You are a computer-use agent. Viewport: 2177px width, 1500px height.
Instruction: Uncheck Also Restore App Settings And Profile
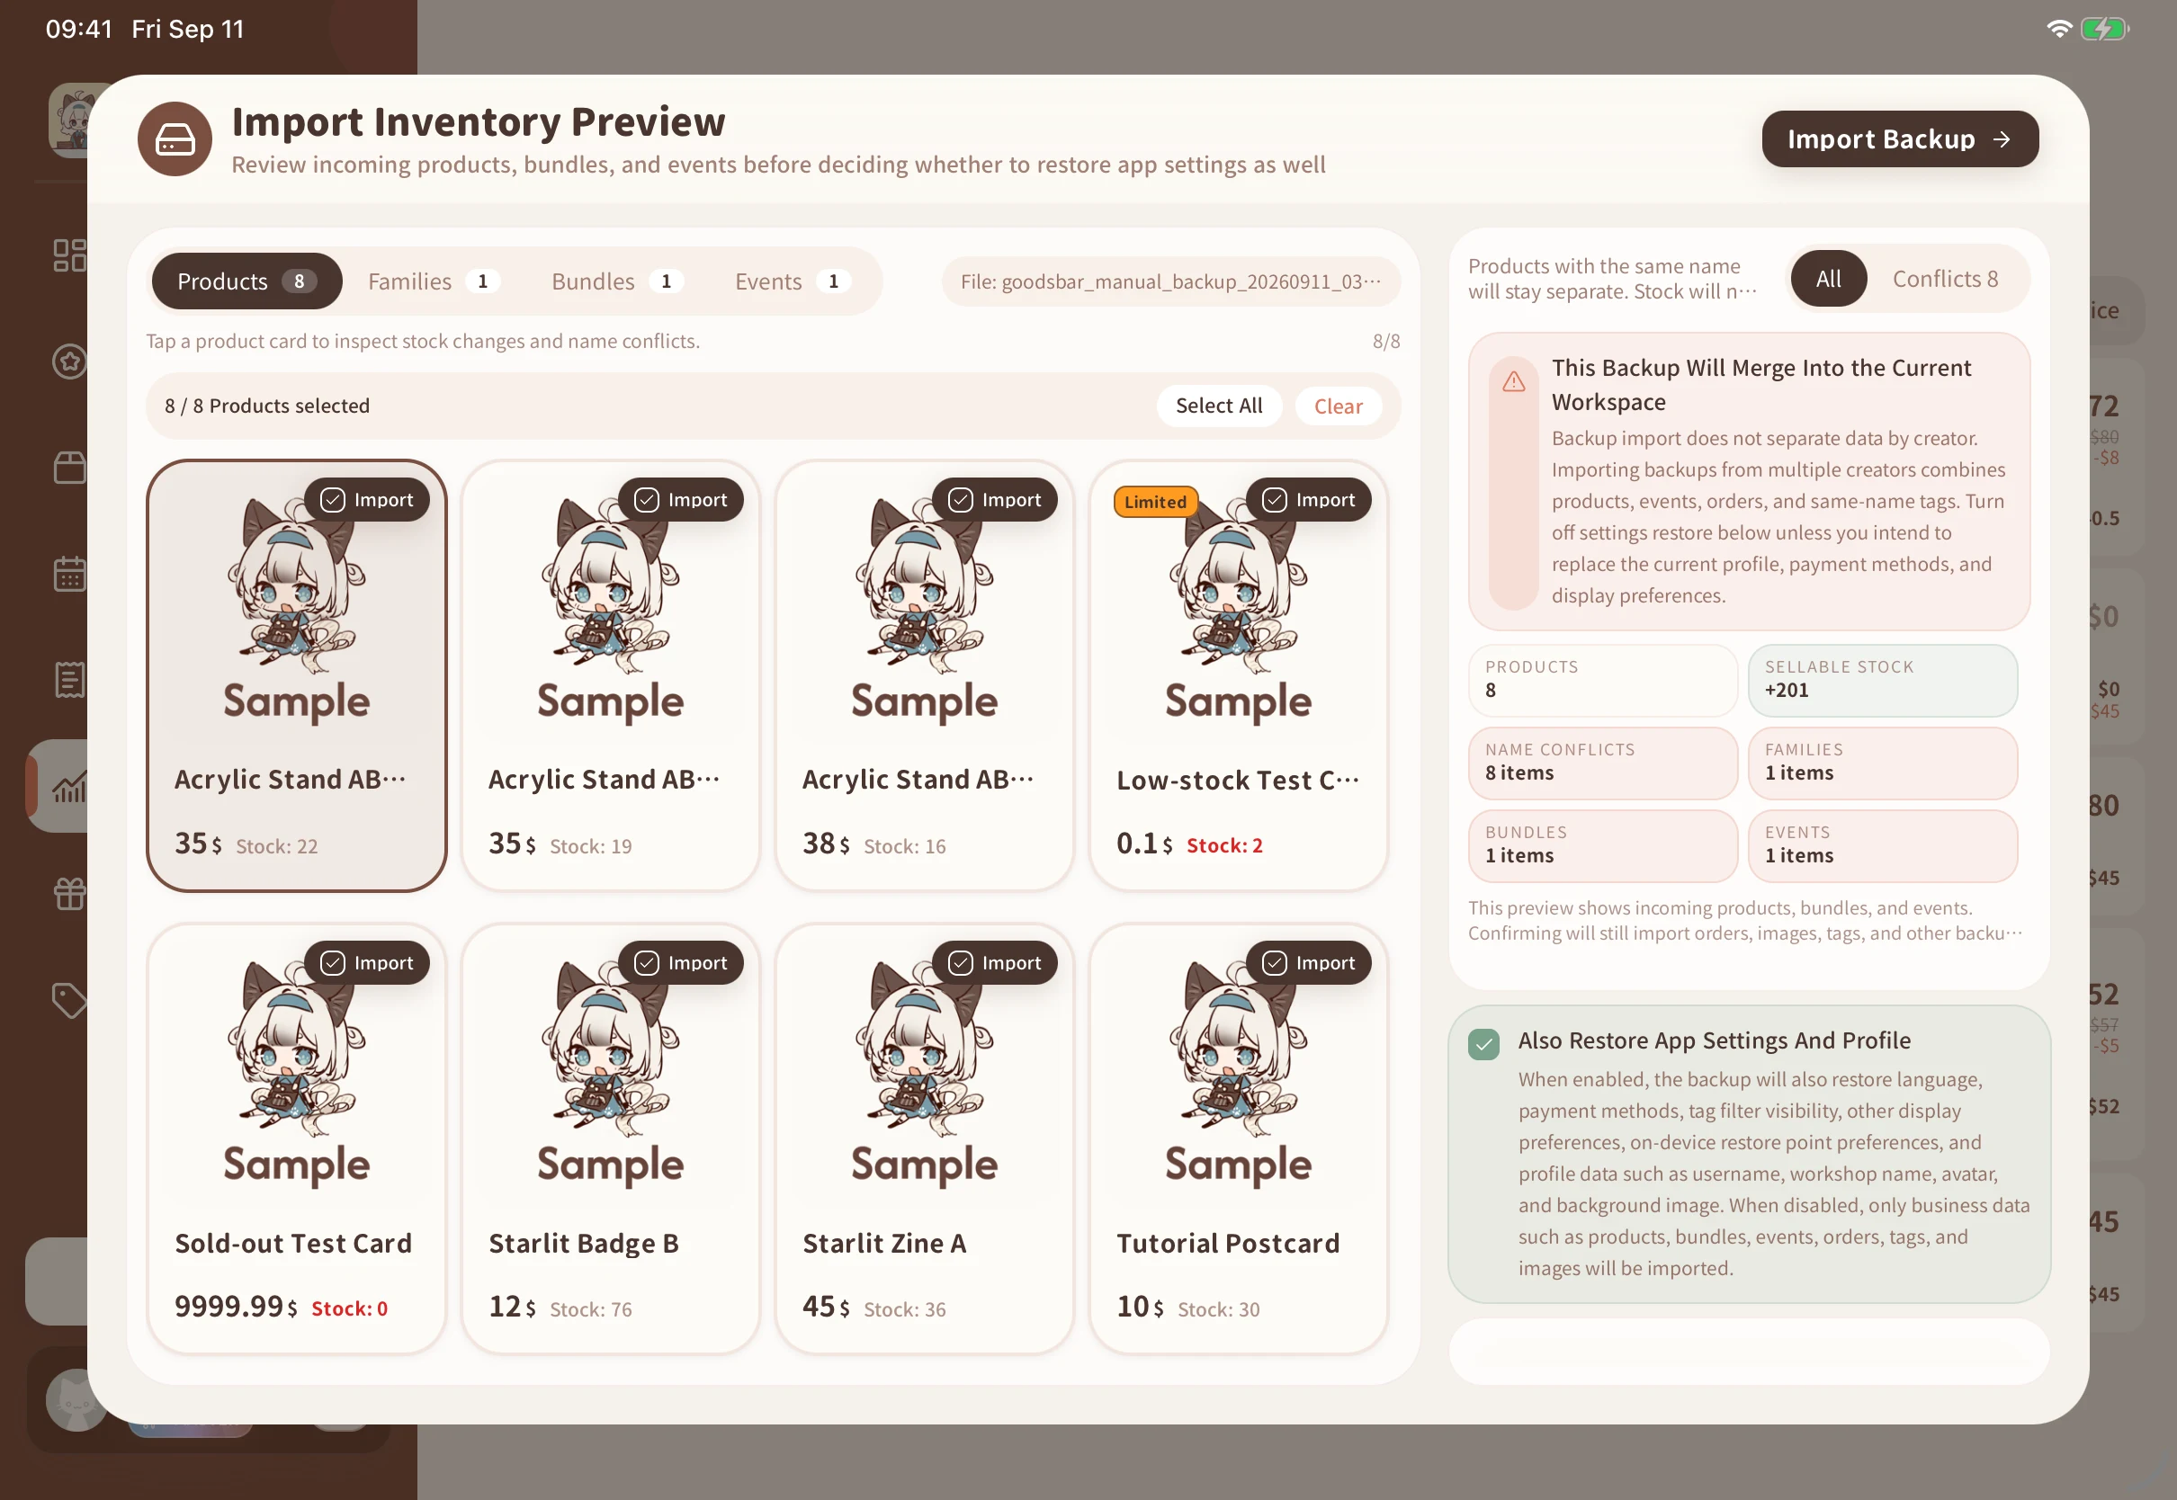(x=1483, y=1043)
